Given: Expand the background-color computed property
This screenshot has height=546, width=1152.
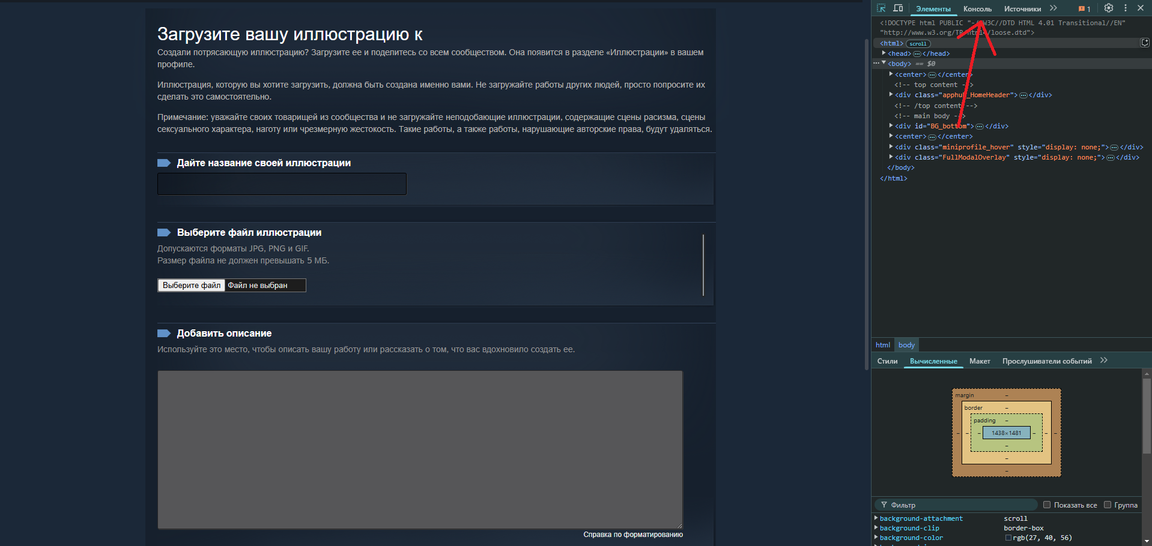Looking at the screenshot, I should [876, 537].
